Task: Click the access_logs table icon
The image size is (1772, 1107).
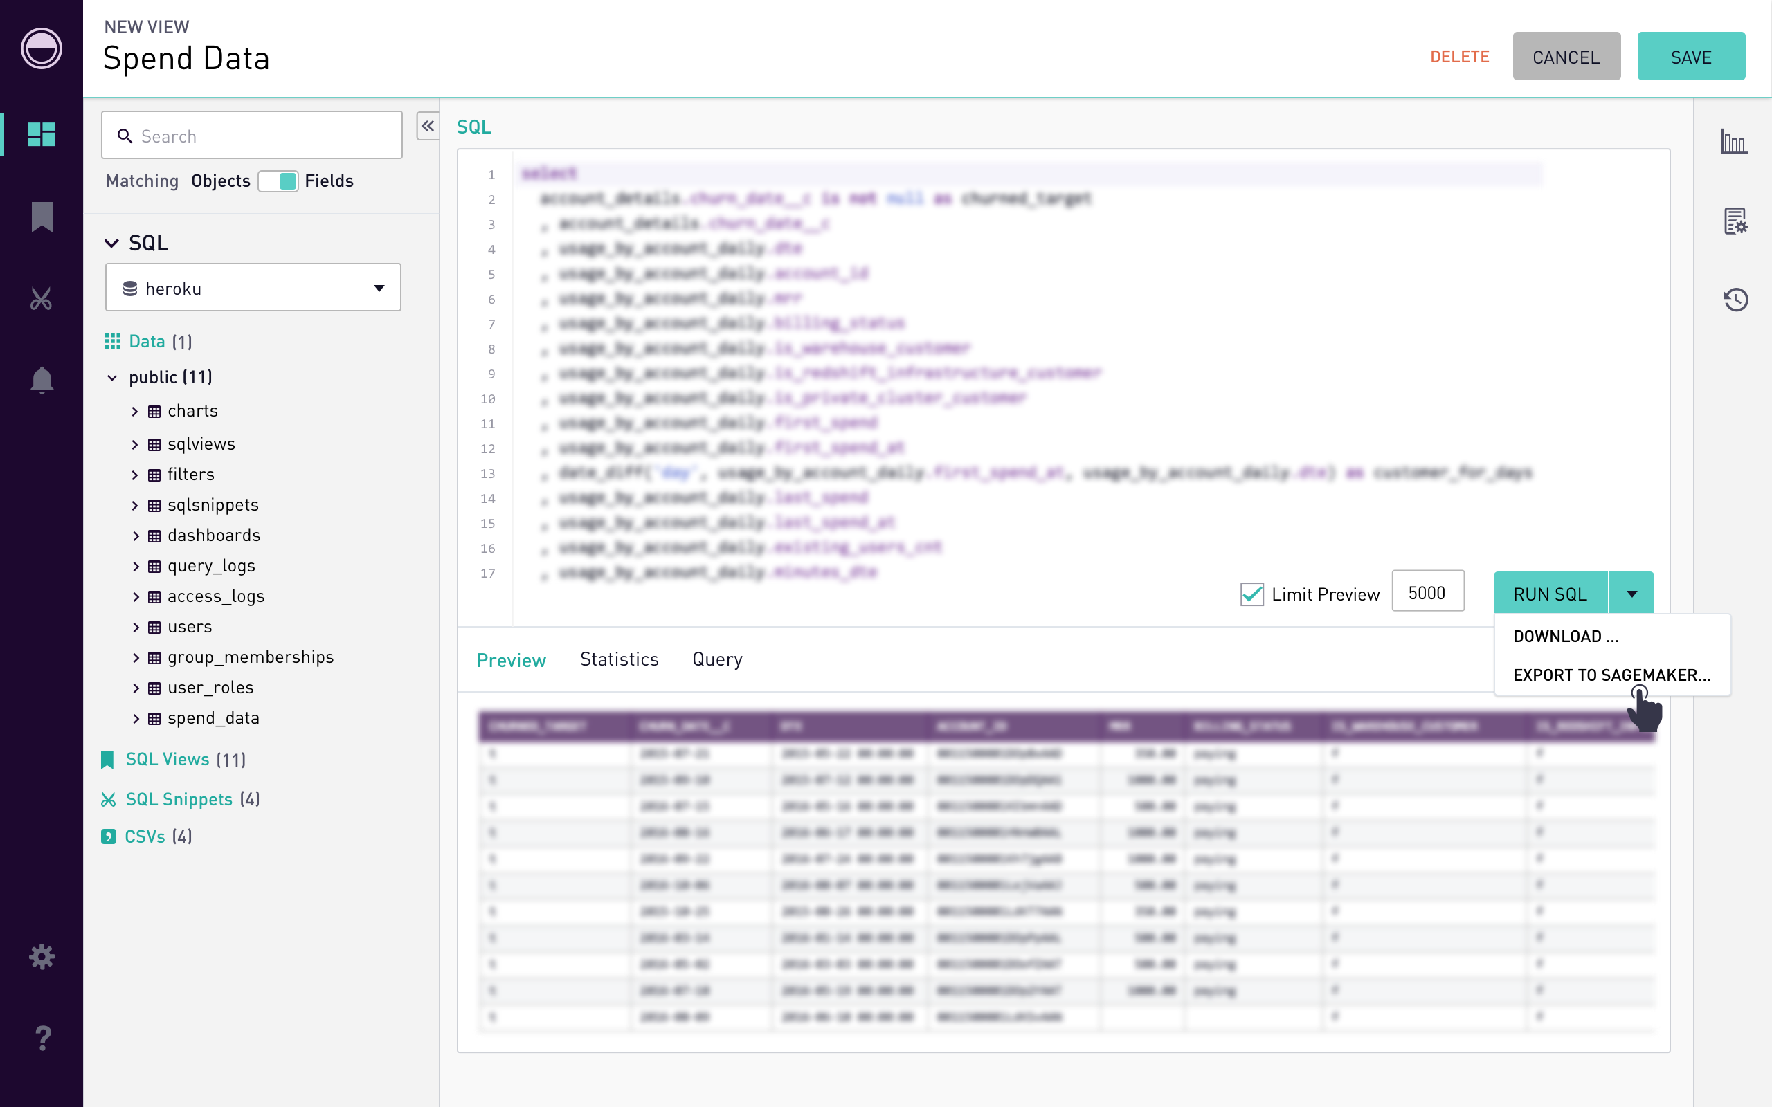Action: 154,596
